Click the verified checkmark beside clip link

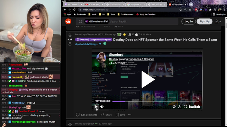click(x=105, y=43)
